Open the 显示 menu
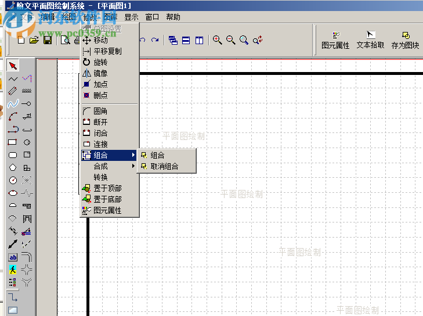 (131, 17)
